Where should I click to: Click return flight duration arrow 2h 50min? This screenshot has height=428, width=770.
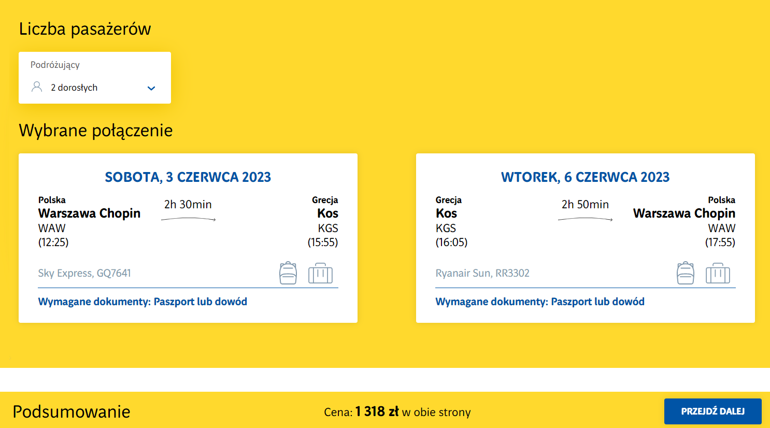point(585,219)
